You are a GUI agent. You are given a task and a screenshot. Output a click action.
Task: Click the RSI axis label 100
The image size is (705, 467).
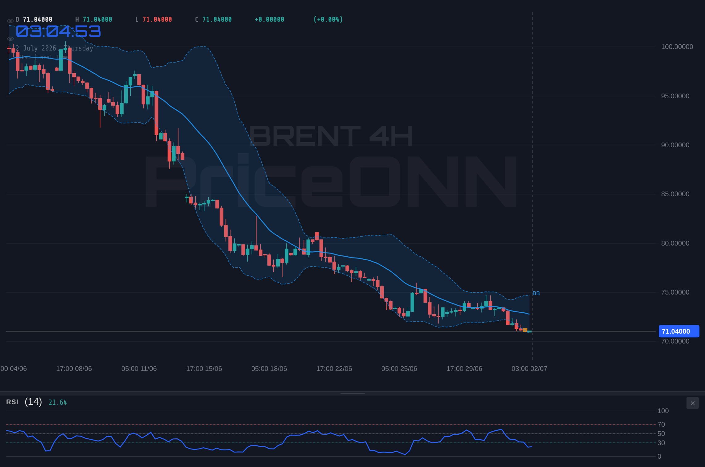click(x=663, y=411)
